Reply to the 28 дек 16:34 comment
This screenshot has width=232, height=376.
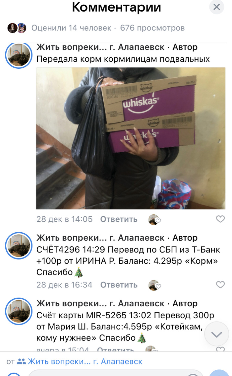(119, 285)
